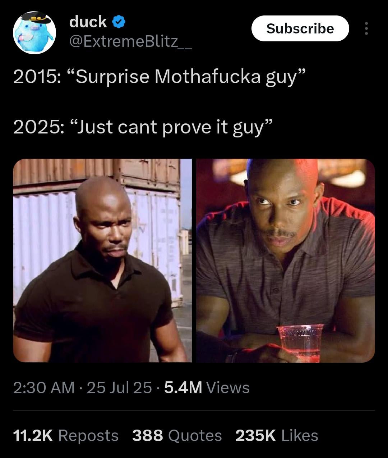The height and width of the screenshot is (458, 388).
Task: Visit the @ExtremeBlitz__ handle
Action: coord(130,42)
